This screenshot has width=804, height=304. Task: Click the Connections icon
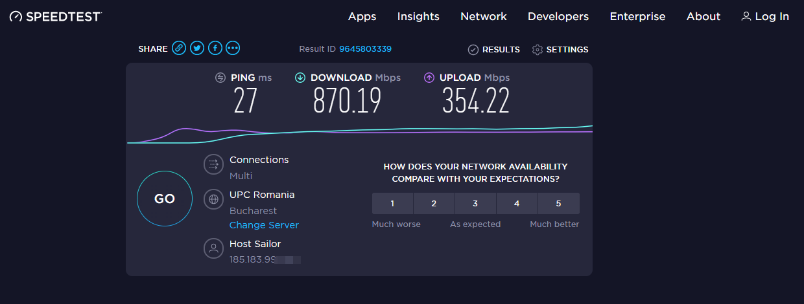tap(213, 164)
